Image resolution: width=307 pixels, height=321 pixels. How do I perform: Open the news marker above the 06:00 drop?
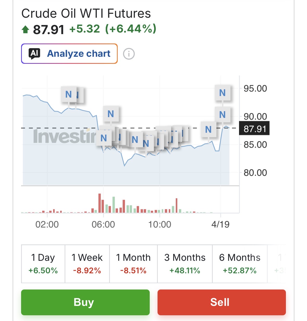pos(111,114)
